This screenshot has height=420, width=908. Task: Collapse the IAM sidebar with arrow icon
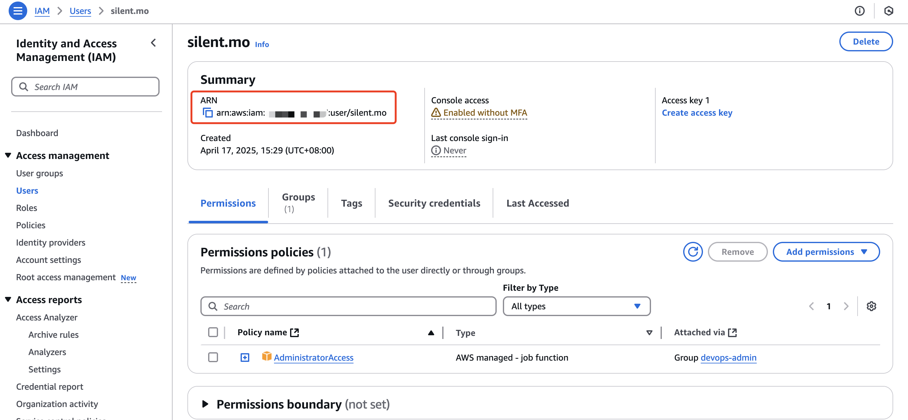[x=153, y=43]
